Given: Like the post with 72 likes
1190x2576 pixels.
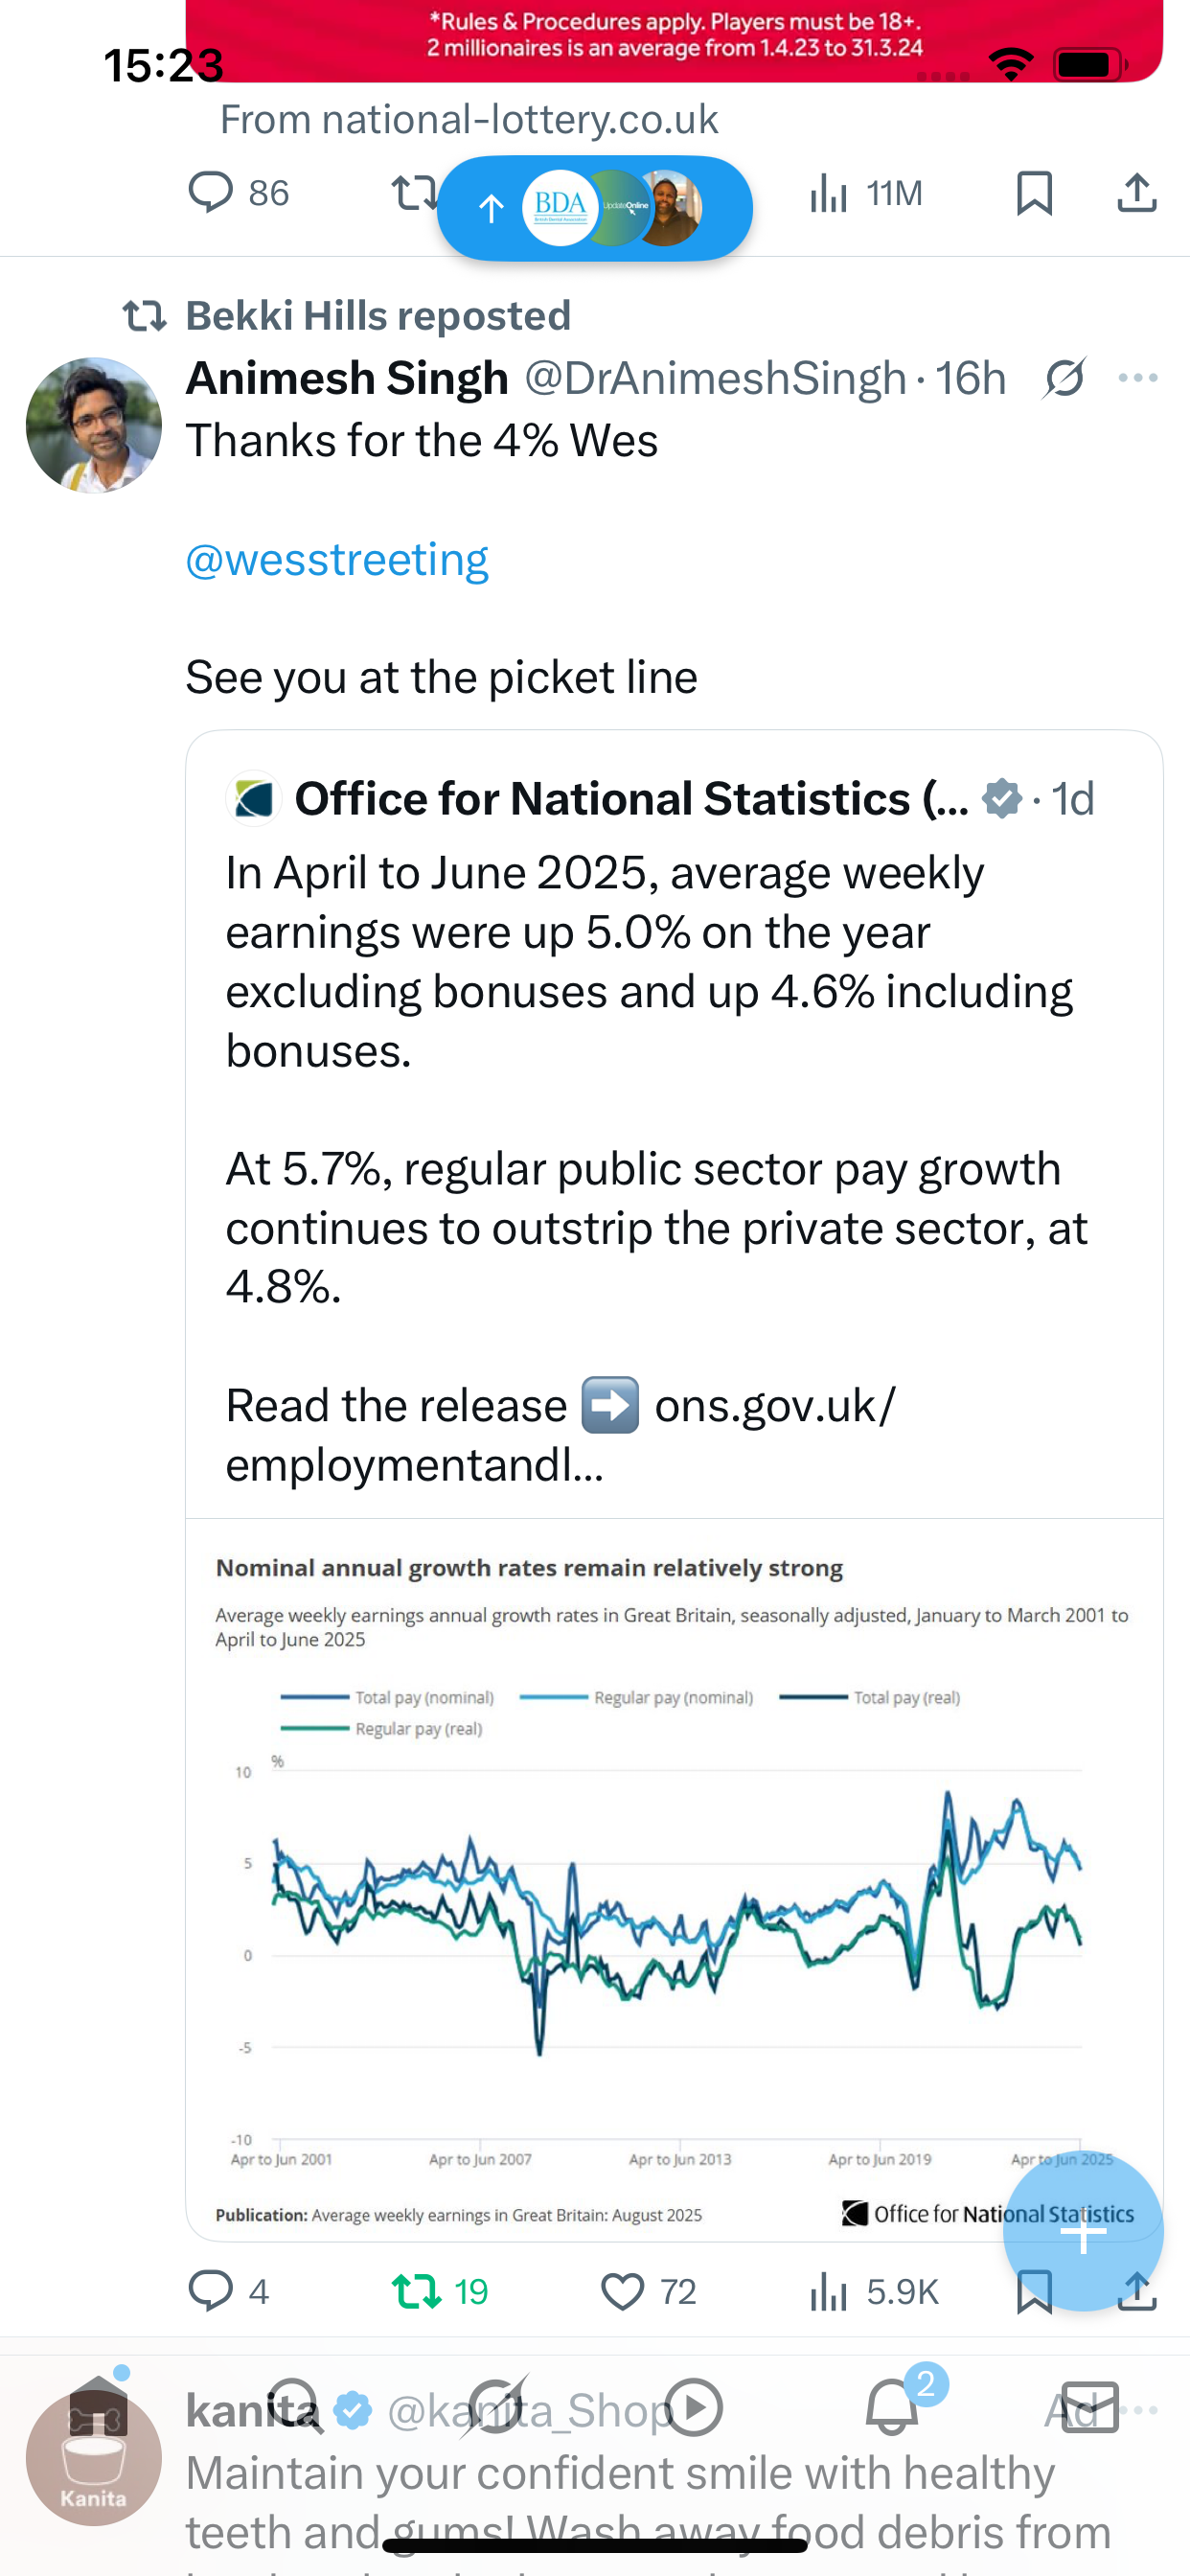Looking at the screenshot, I should pos(622,2290).
